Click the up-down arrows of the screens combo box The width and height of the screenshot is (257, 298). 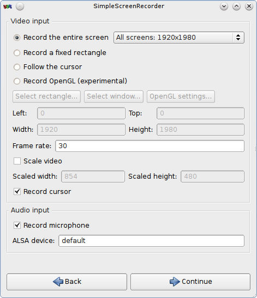(x=238, y=38)
